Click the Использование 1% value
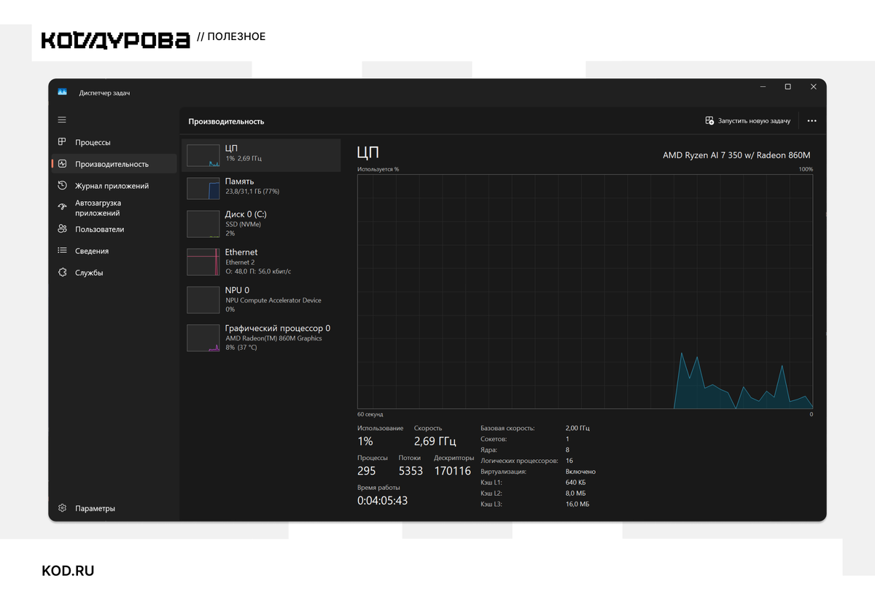Viewport: 875px width, 600px height. click(365, 441)
